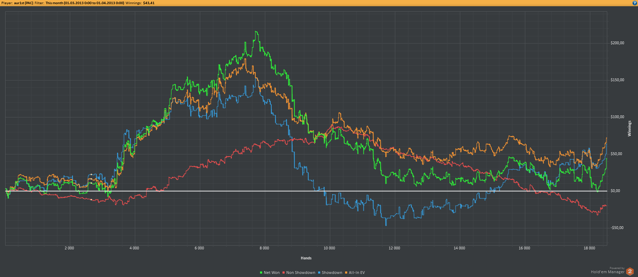Select the 10 000 hands tick label

(329, 248)
